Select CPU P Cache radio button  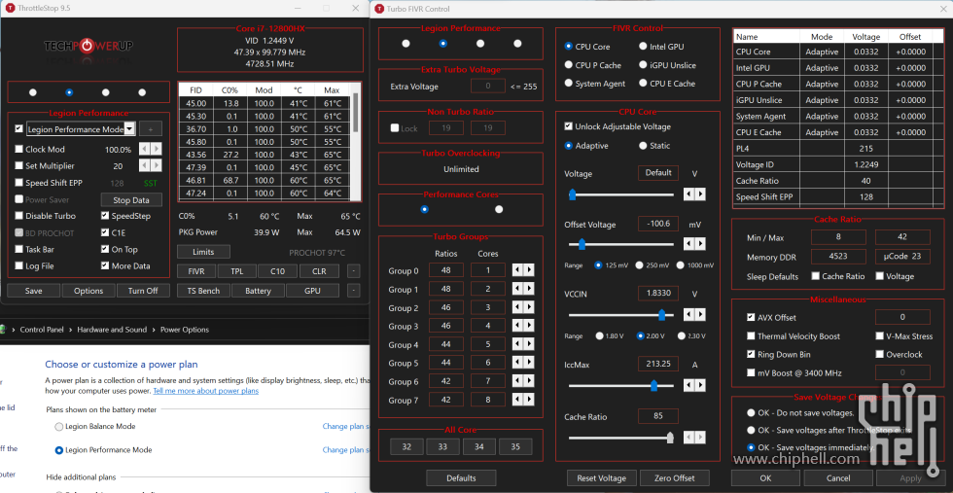pyautogui.click(x=568, y=65)
